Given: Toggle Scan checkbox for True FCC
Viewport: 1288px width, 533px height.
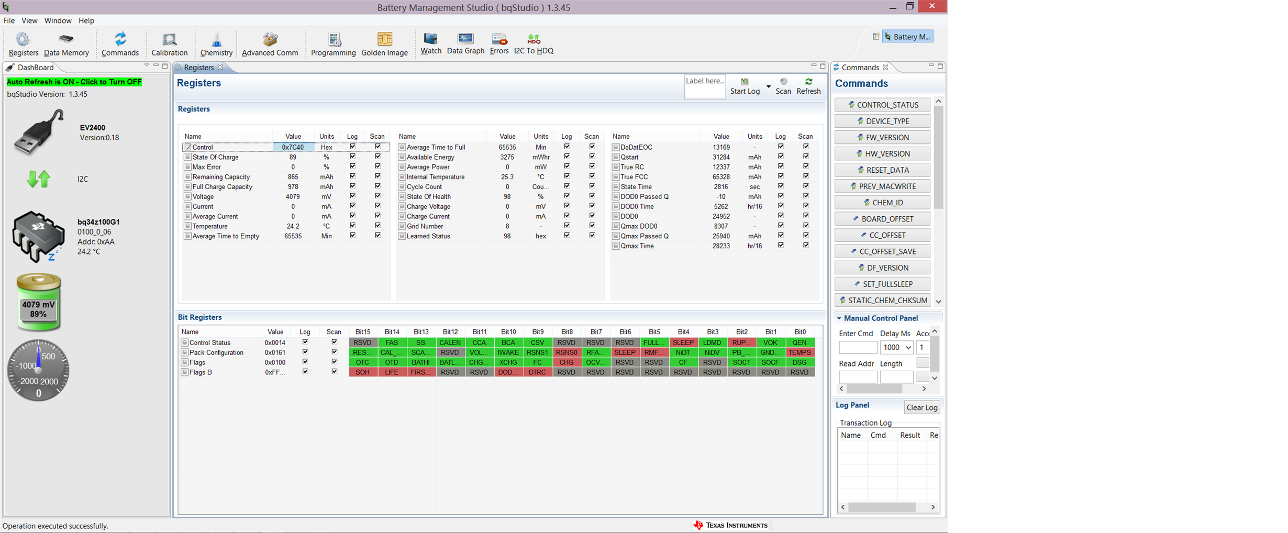Looking at the screenshot, I should click(x=806, y=176).
